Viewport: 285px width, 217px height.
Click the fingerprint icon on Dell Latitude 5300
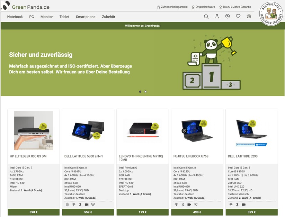coord(67,205)
